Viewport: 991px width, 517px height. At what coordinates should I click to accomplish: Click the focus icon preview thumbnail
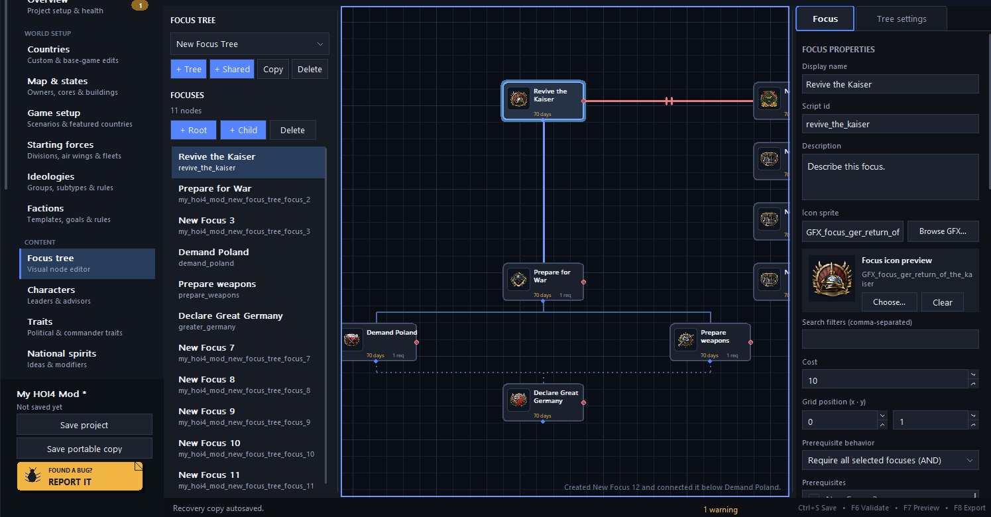click(831, 278)
